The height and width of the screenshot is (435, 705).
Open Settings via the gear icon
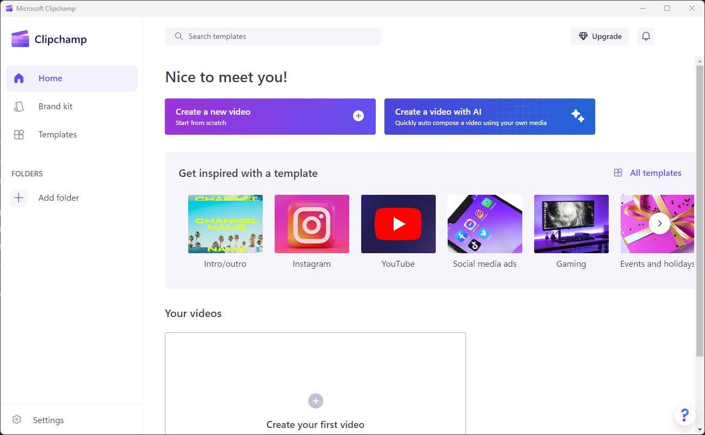[x=17, y=420]
